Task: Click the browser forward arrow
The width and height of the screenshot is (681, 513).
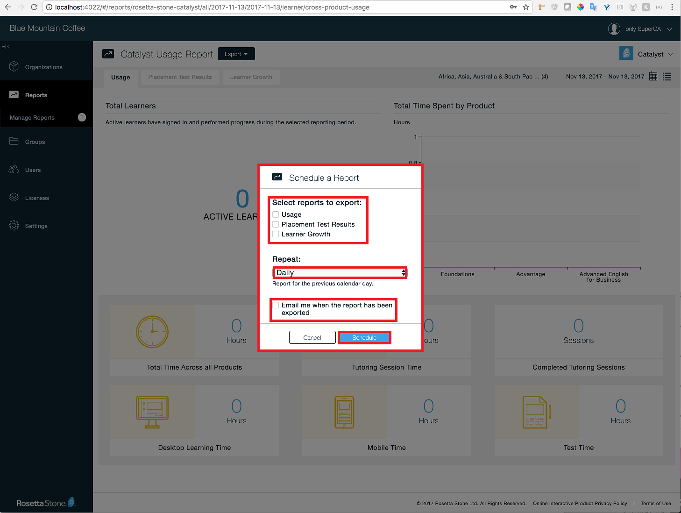Action: pos(21,7)
